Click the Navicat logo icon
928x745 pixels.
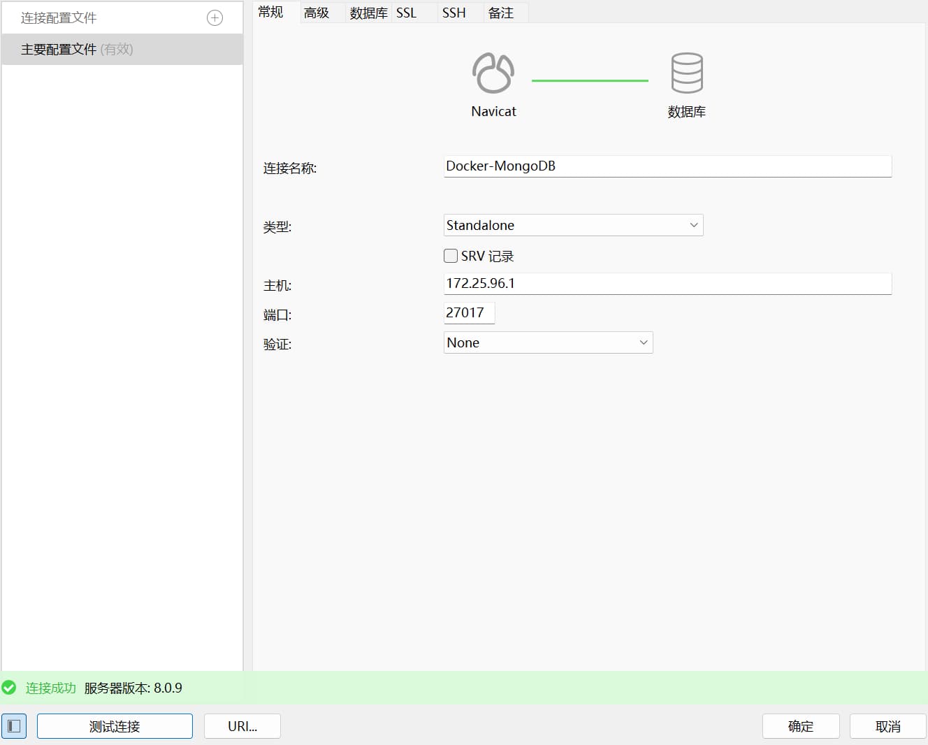tap(493, 73)
